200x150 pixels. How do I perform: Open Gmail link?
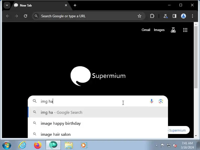pos(146,30)
